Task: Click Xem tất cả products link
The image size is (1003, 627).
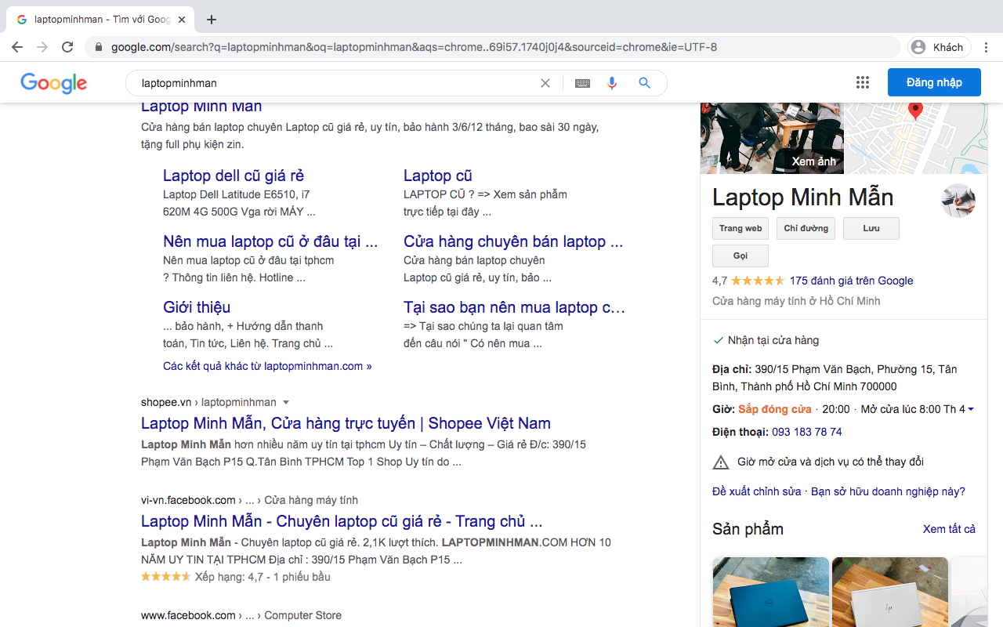Action: [949, 529]
